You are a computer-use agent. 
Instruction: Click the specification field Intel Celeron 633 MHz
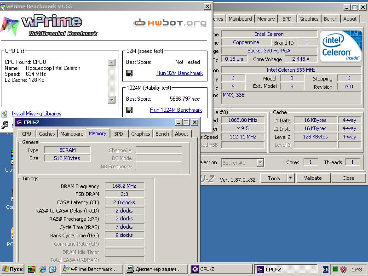click(291, 70)
